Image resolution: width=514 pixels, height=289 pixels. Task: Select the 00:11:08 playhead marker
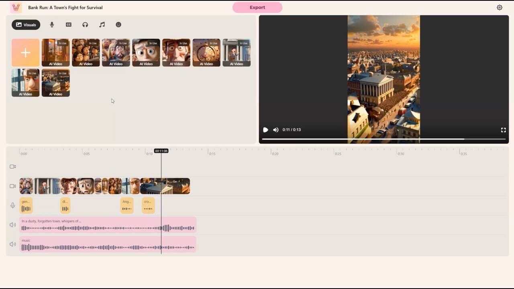161,151
